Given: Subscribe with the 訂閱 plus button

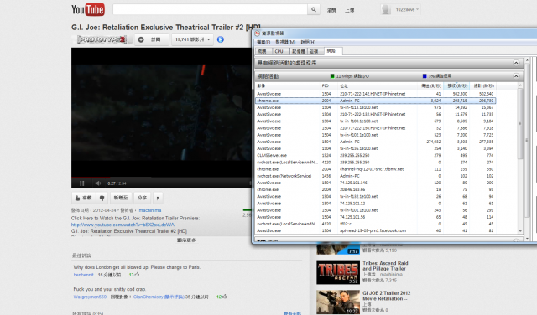Looking at the screenshot, I should 151,39.
